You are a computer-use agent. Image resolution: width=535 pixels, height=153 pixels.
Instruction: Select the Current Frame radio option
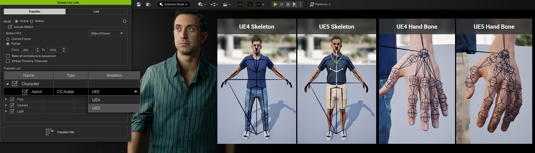[x=8, y=39]
